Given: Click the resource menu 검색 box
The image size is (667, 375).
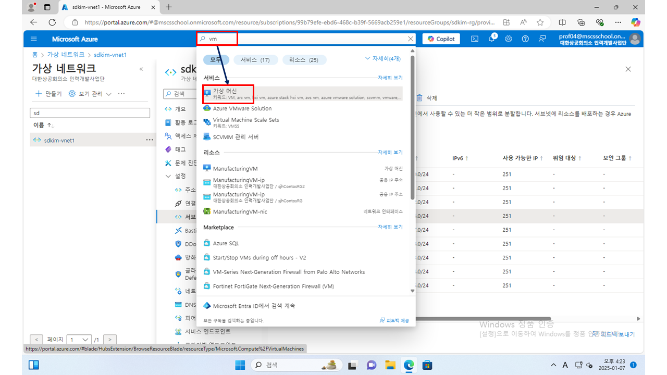Looking at the screenshot, I should (180, 94).
